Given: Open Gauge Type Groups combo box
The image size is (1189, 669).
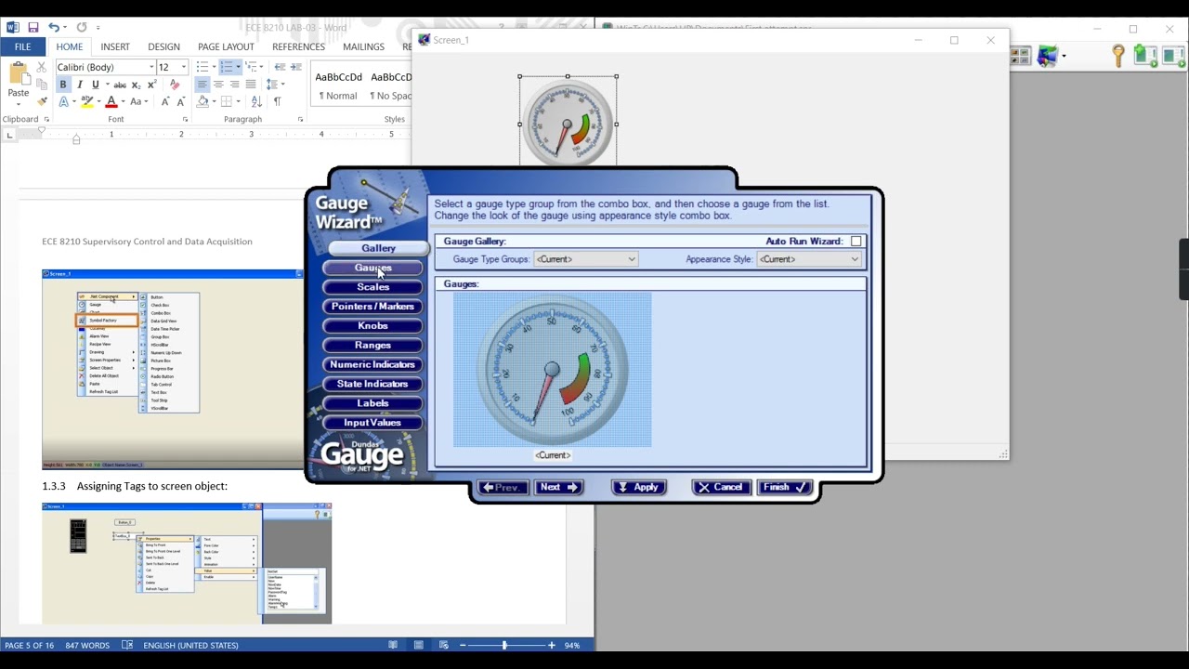Looking at the screenshot, I should pyautogui.click(x=585, y=259).
